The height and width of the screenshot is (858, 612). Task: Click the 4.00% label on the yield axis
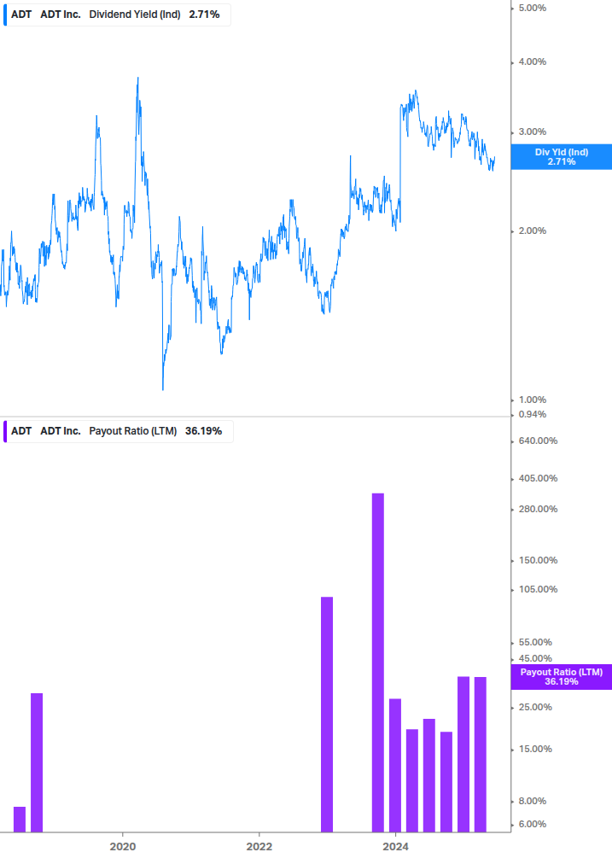[532, 61]
